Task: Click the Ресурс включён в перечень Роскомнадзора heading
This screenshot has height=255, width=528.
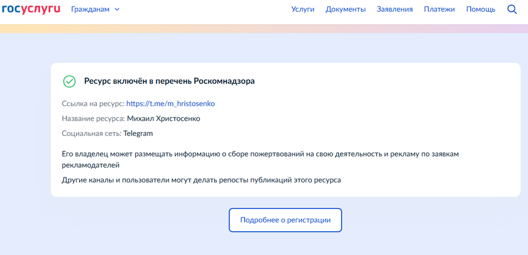Action: click(169, 81)
